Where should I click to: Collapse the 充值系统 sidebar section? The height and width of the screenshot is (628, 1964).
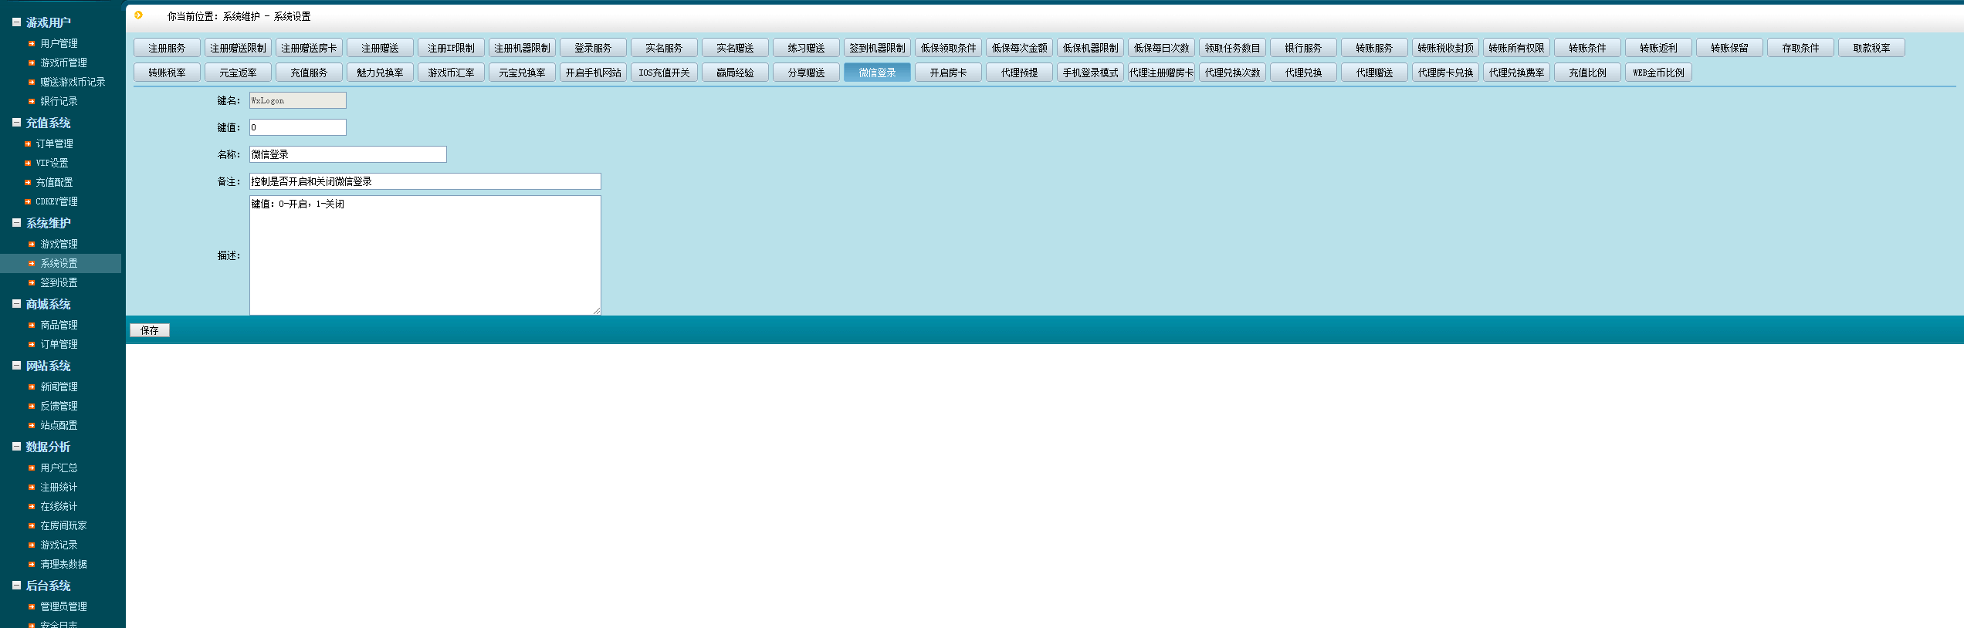tap(16, 123)
